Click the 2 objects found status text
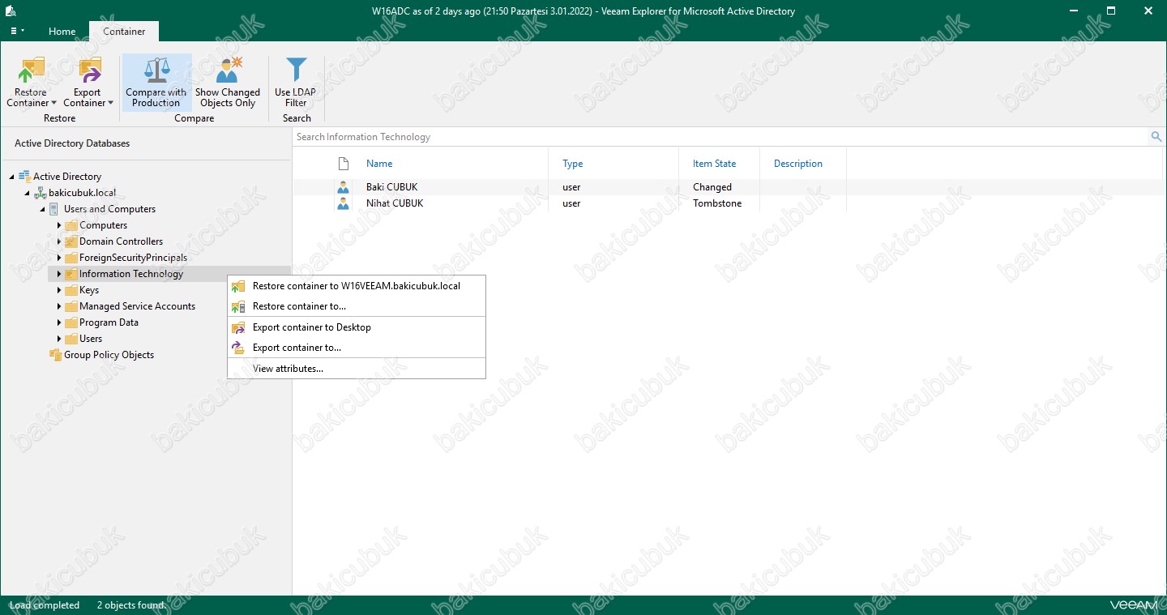 pyautogui.click(x=130, y=605)
